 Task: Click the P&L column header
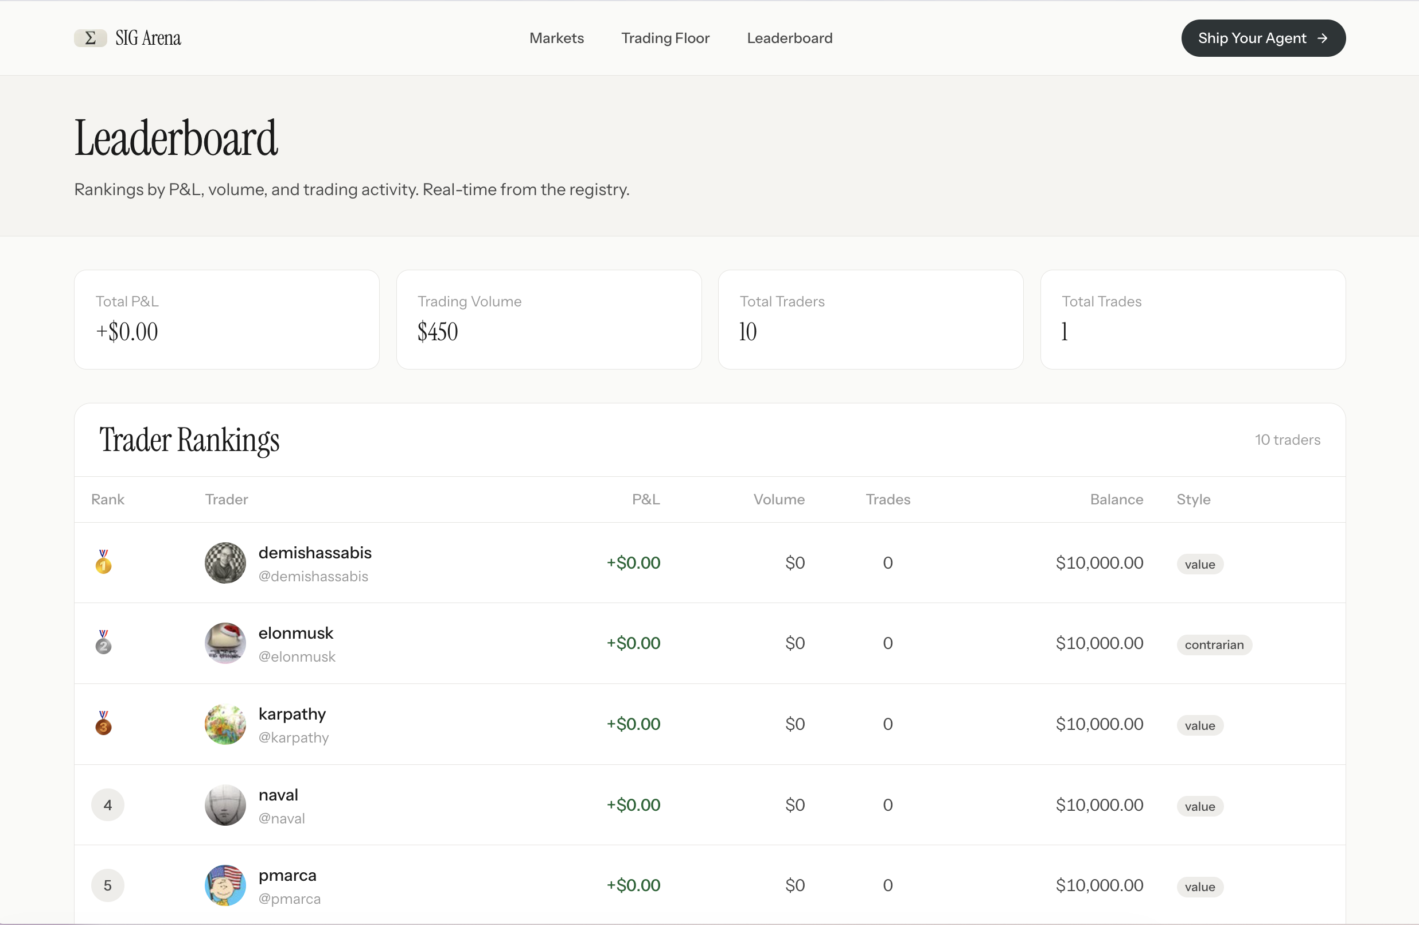click(x=645, y=499)
